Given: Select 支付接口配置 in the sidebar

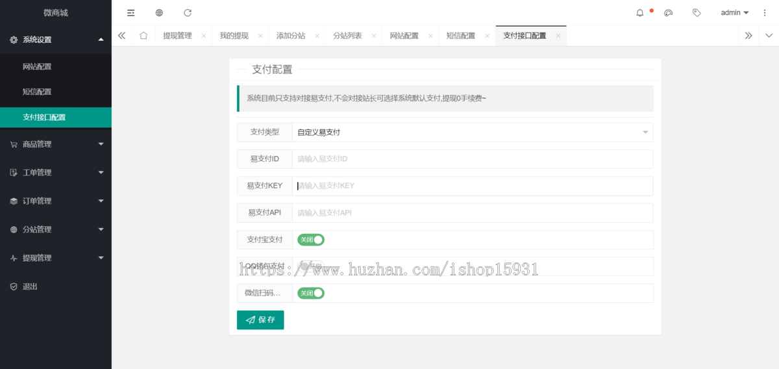Looking at the screenshot, I should 56,118.
